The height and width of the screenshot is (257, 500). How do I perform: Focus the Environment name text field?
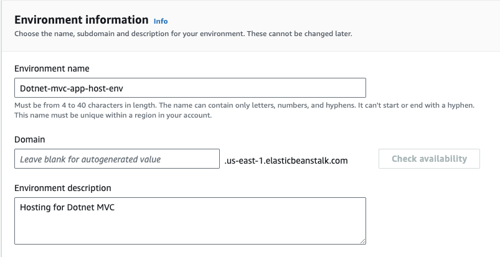[190, 88]
